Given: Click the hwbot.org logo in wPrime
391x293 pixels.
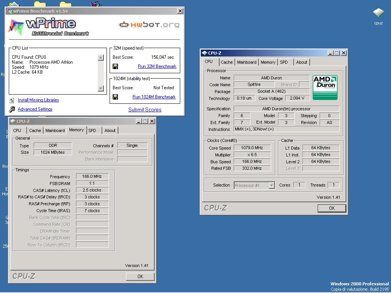Looking at the screenshot, I should (149, 25).
